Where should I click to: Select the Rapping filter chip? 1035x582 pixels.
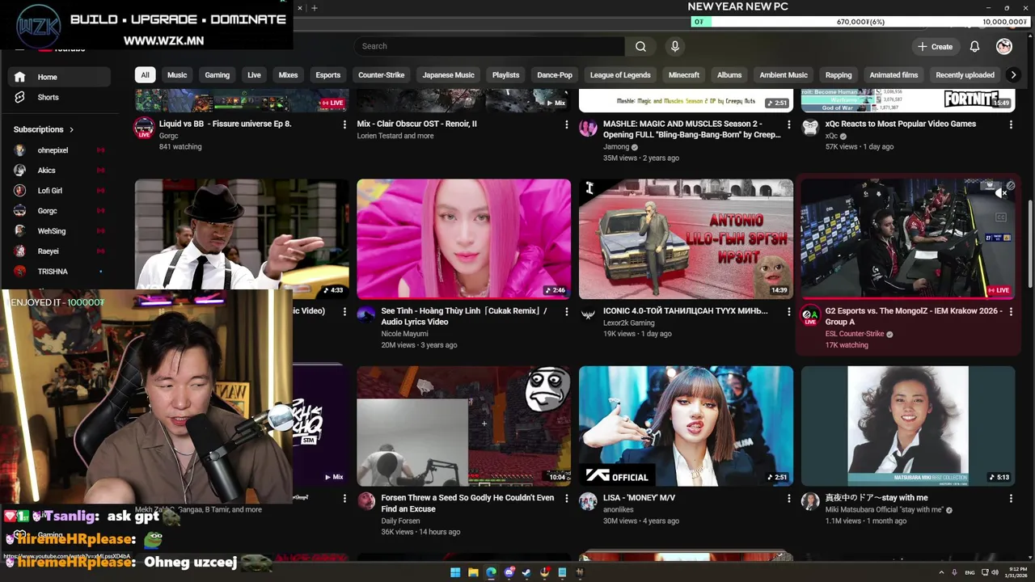[839, 75]
